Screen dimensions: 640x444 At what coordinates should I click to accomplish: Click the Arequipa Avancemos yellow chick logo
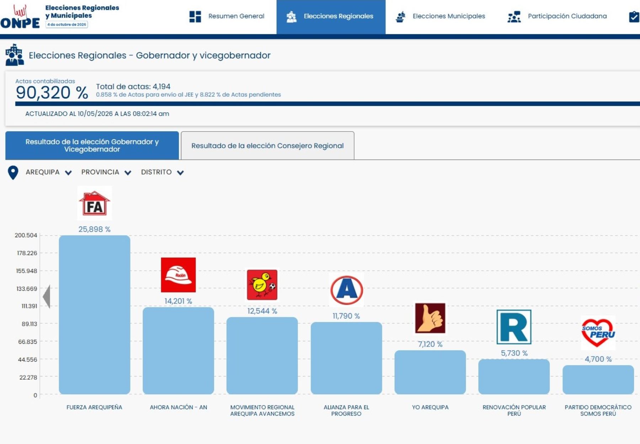tap(262, 285)
